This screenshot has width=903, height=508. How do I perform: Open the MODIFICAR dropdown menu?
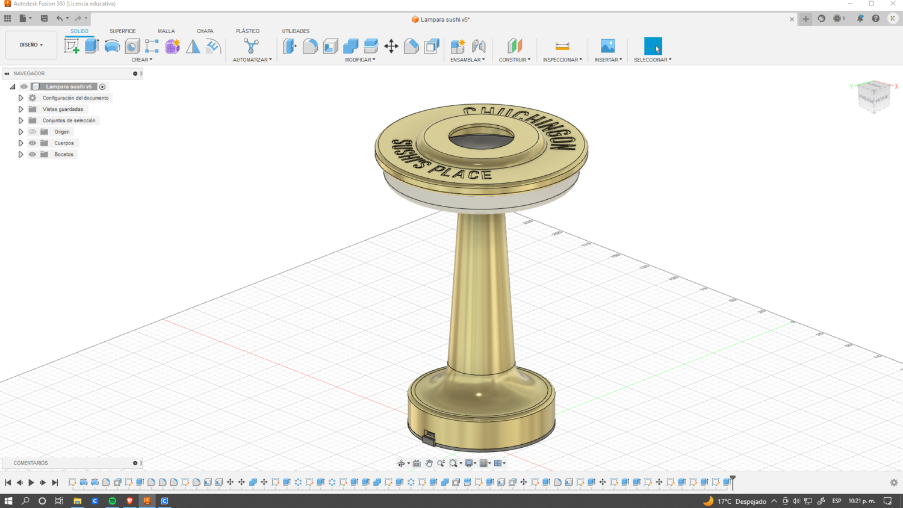coord(360,60)
